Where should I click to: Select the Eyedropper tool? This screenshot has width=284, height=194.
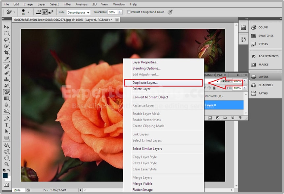(x=7, y=59)
